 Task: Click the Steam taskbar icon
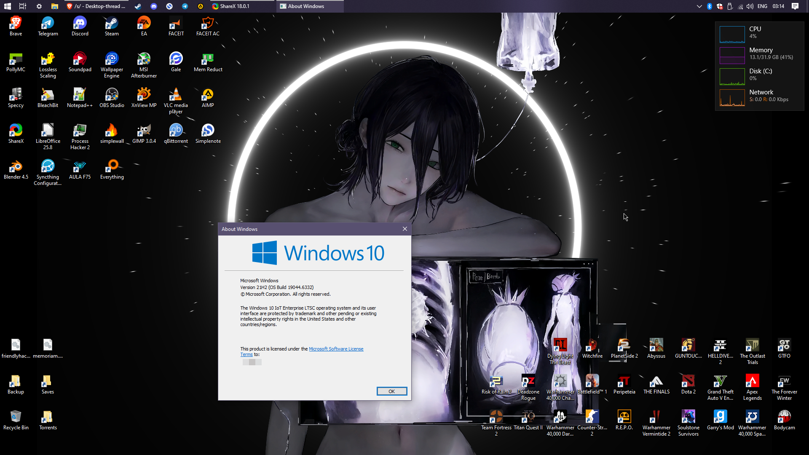[138, 6]
